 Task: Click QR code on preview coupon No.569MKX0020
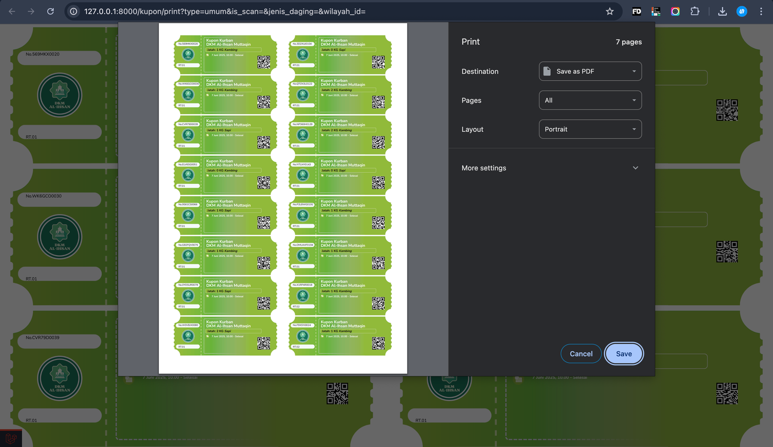264,62
